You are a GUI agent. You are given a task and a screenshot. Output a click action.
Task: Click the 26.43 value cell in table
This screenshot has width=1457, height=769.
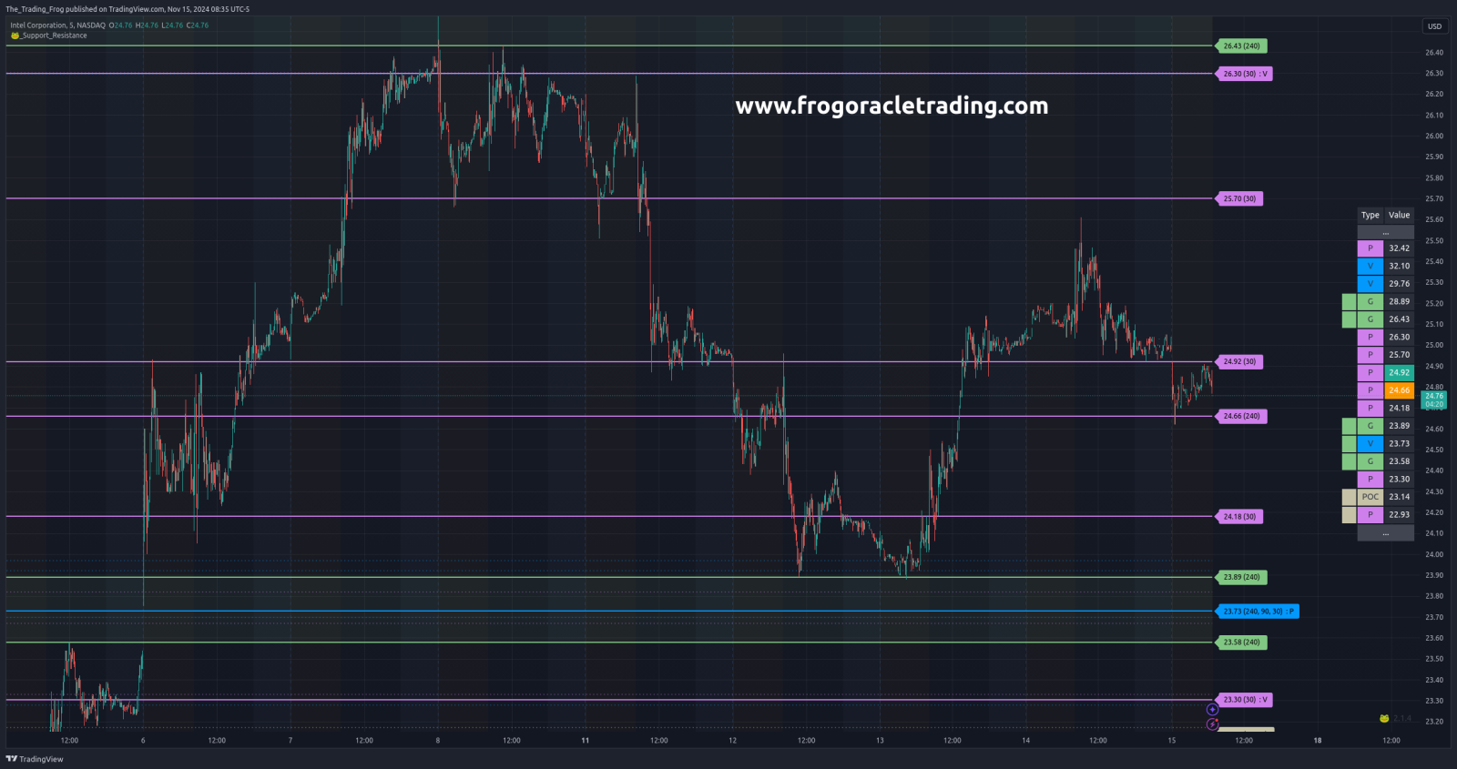click(1400, 319)
